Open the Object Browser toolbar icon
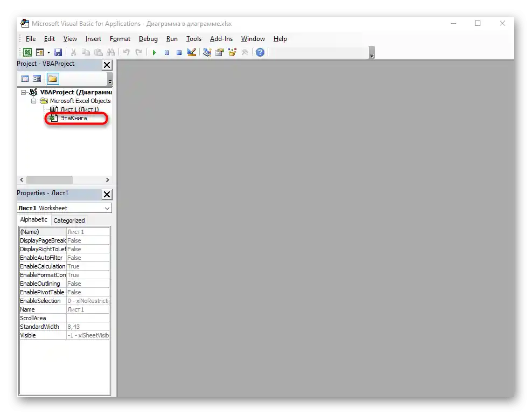 coord(232,52)
